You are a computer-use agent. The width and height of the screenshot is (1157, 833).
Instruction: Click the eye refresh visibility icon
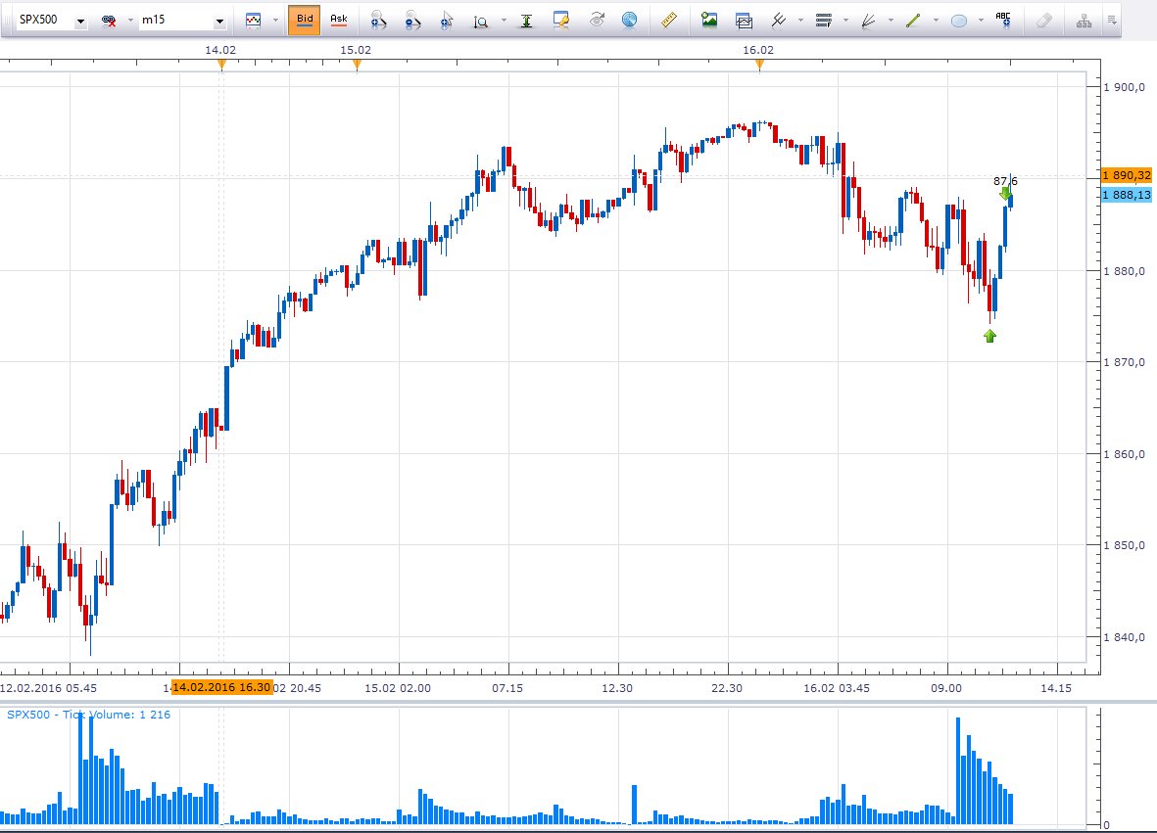point(597,21)
